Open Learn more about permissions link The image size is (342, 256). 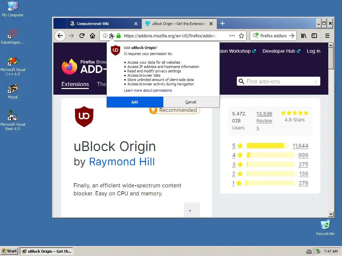[x=148, y=90]
